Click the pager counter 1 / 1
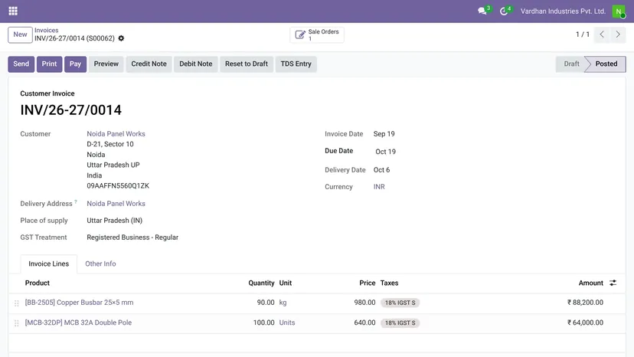The width and height of the screenshot is (634, 357). (x=583, y=34)
